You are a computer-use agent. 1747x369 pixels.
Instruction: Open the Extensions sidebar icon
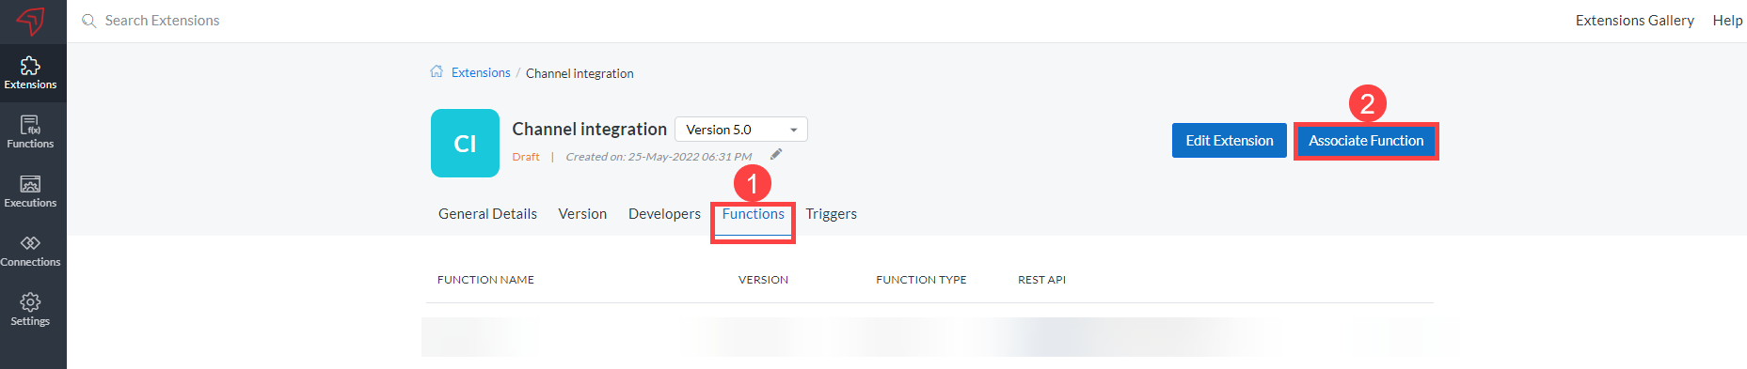[30, 72]
